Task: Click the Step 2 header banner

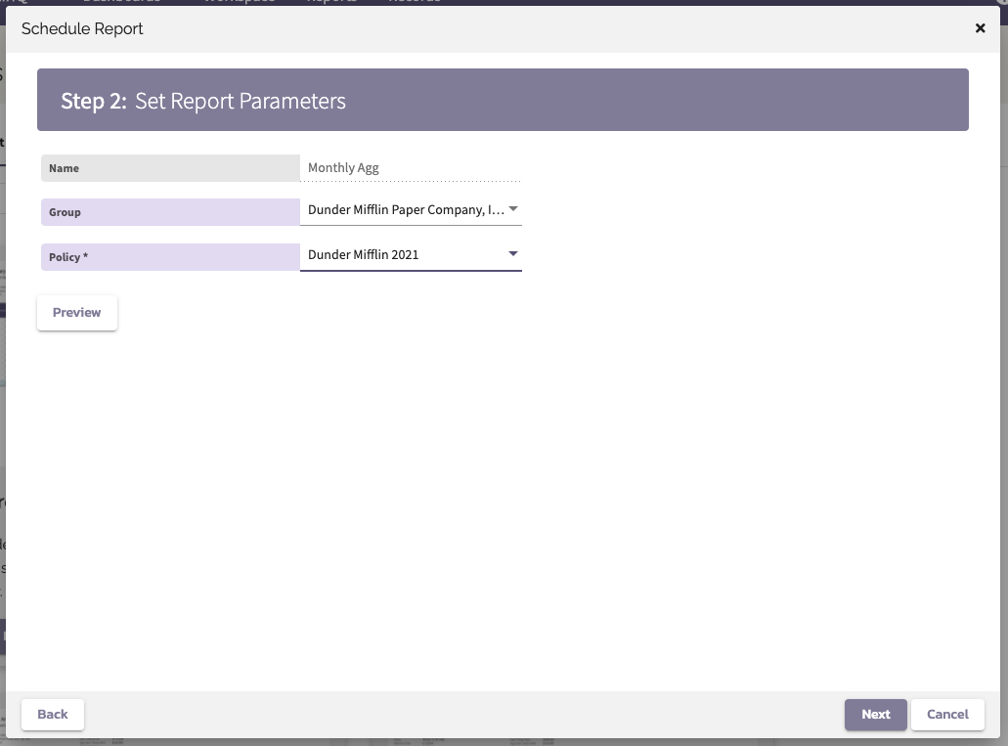Action: 502,99
